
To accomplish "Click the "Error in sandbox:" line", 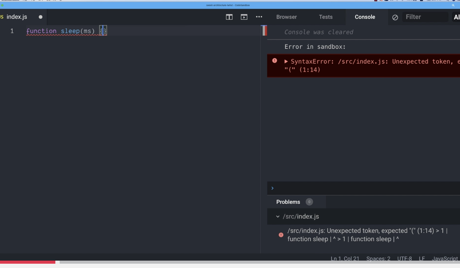I will tap(315, 47).
